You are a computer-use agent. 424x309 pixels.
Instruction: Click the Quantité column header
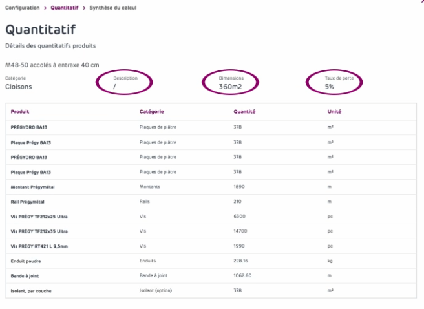pos(244,112)
